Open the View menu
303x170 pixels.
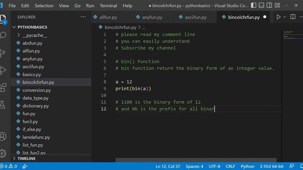pos(64,6)
